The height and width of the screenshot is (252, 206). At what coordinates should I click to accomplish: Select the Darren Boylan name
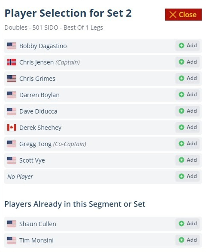coord(39,95)
